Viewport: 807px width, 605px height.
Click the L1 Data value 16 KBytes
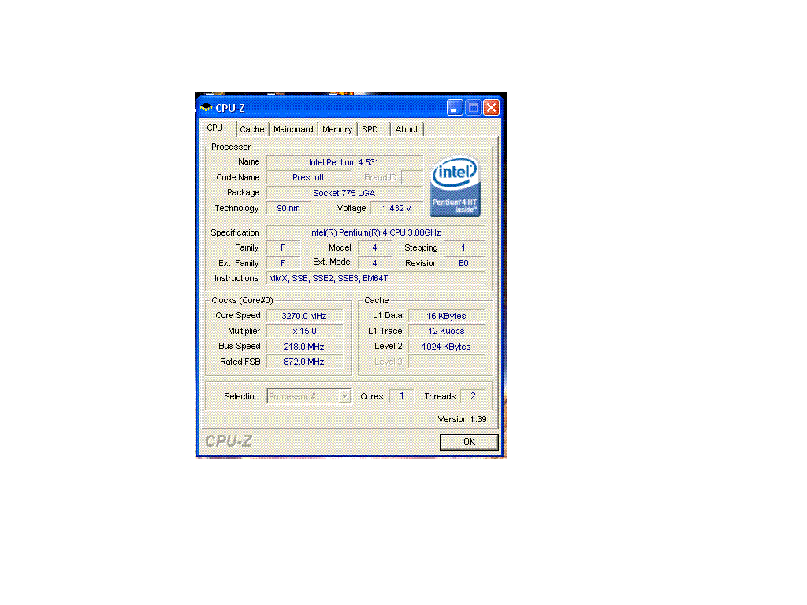click(x=446, y=316)
